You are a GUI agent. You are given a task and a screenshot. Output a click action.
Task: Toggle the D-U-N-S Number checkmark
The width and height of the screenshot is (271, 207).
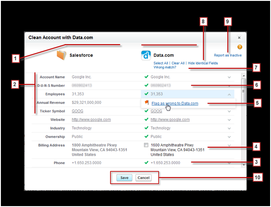tap(146, 85)
